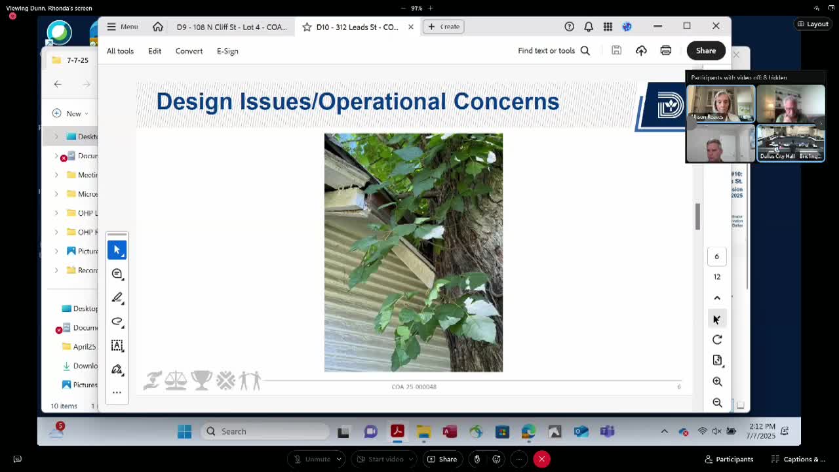Open the Edit menu
Image resolution: width=839 pixels, height=472 pixels.
click(155, 51)
